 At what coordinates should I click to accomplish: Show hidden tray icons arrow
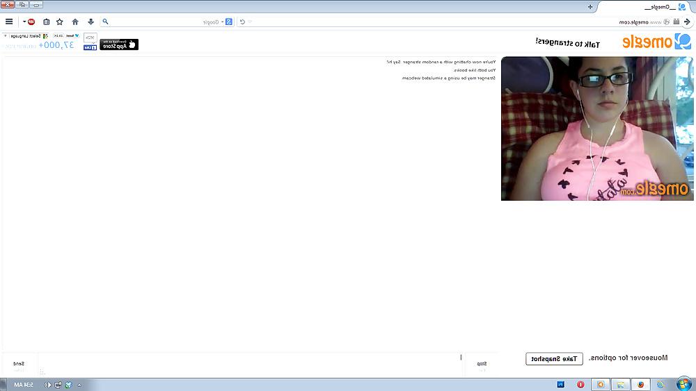coord(79,385)
